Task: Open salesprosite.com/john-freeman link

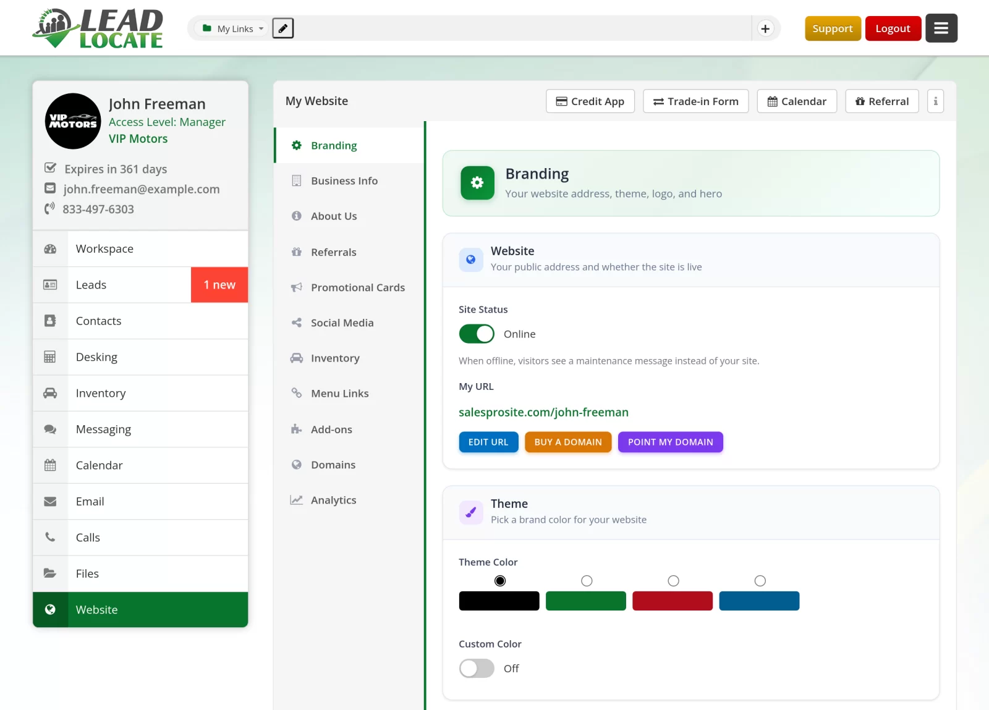Action: (543, 412)
